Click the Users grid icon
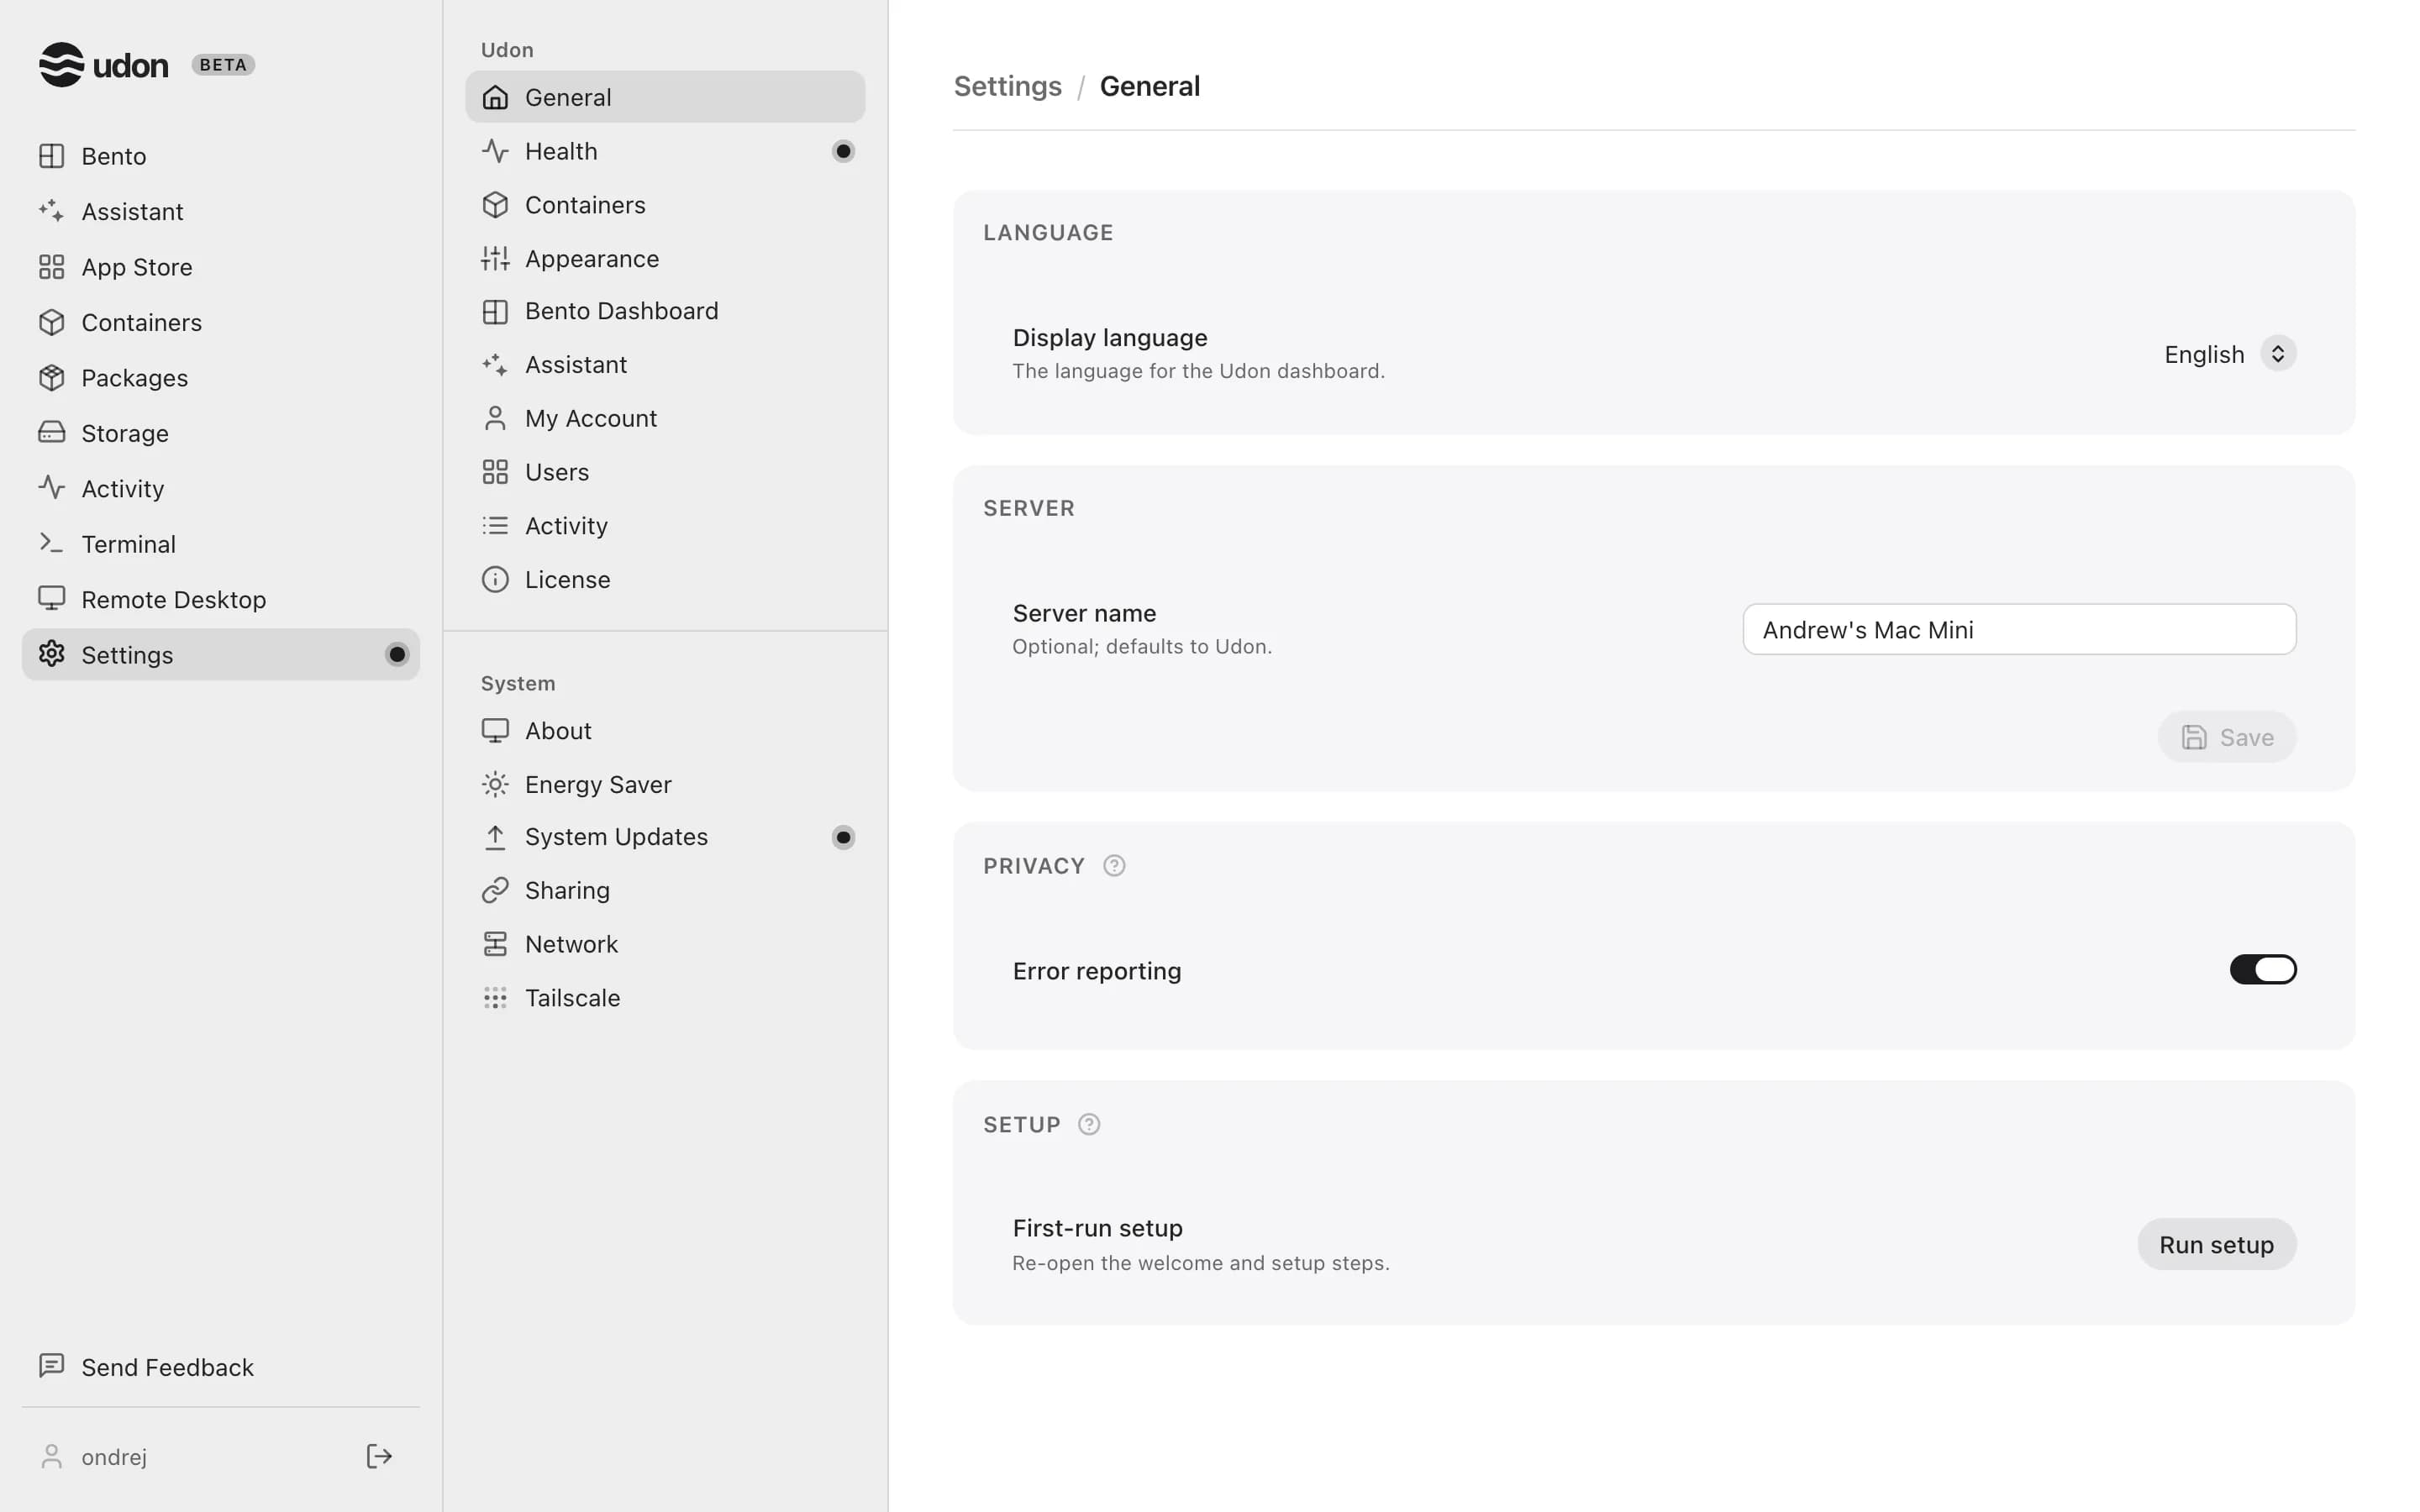 [x=495, y=472]
